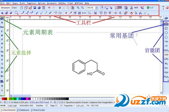Click the I-Lab Login link
Screen dimensions: 169x112
[12, 106]
